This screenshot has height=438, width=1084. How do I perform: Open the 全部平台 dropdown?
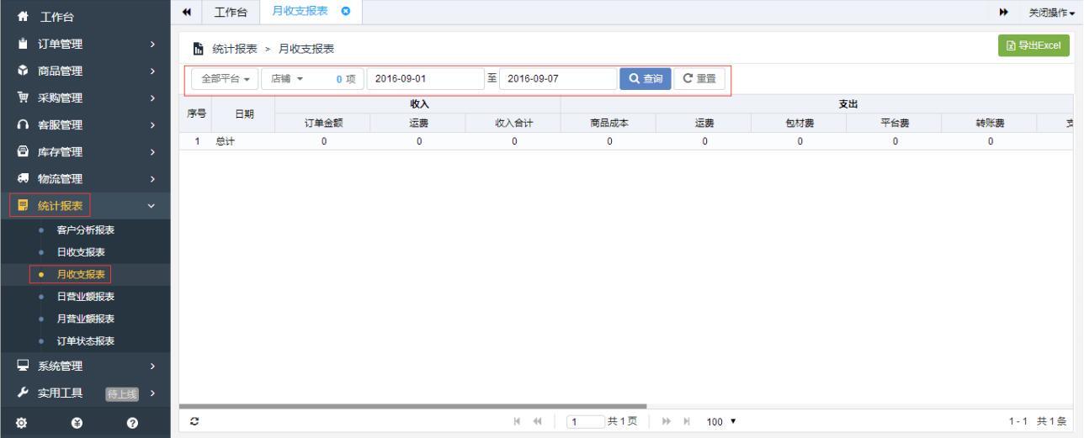click(x=225, y=79)
